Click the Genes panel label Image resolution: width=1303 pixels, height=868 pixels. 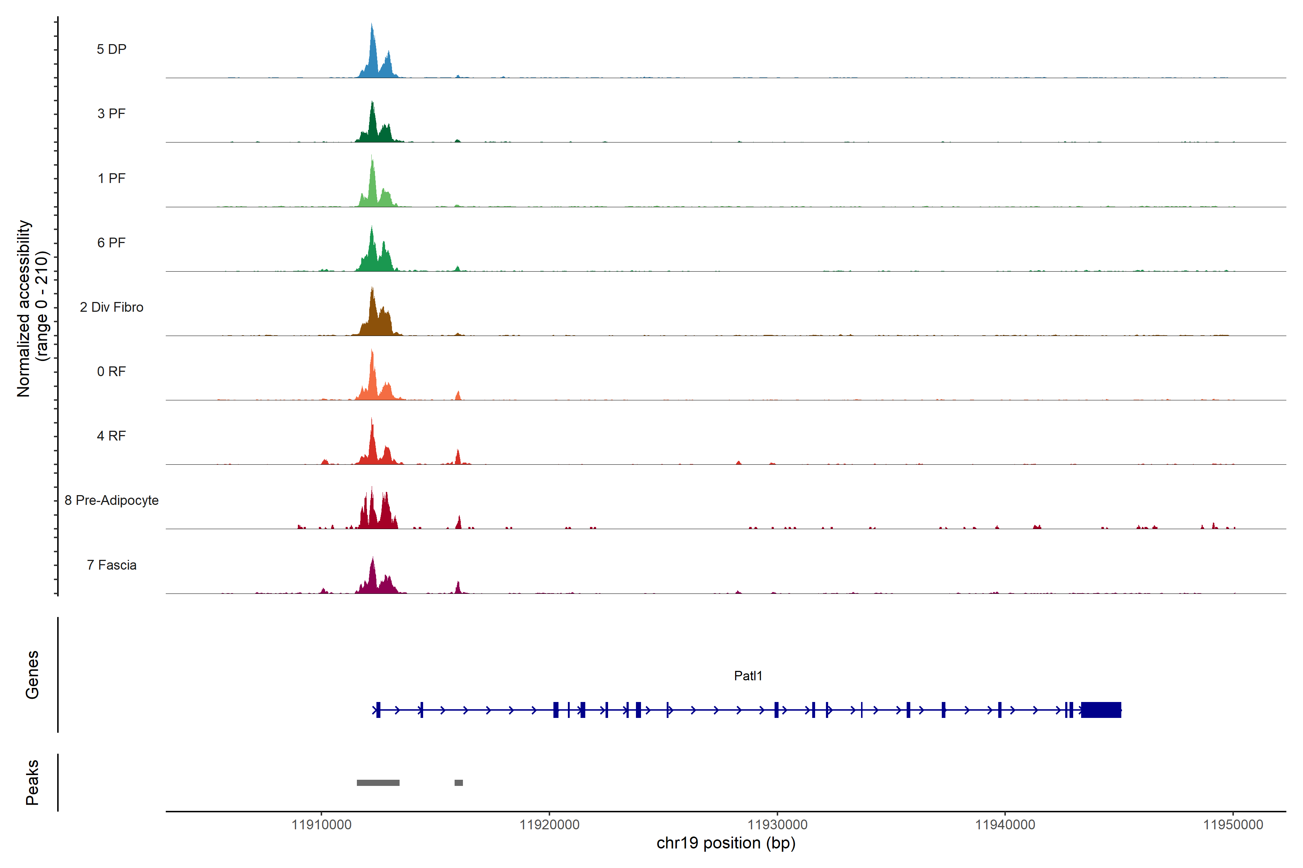coord(32,675)
